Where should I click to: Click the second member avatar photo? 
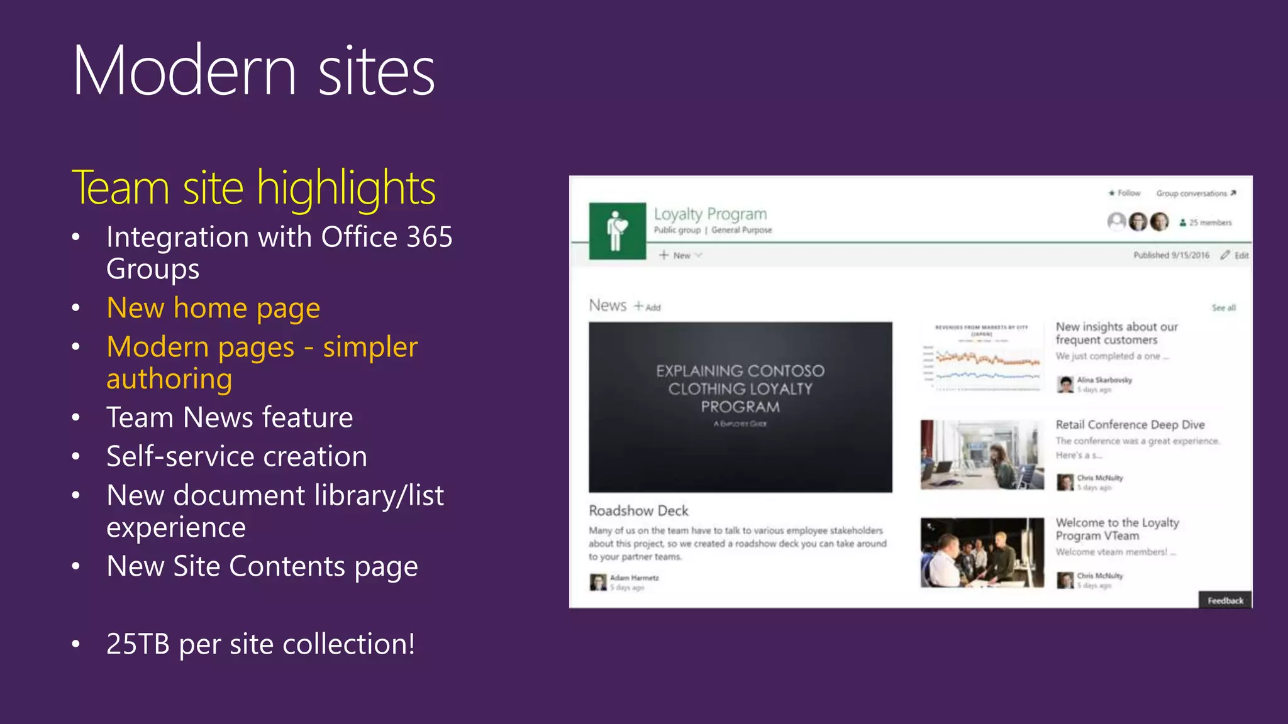1138,222
